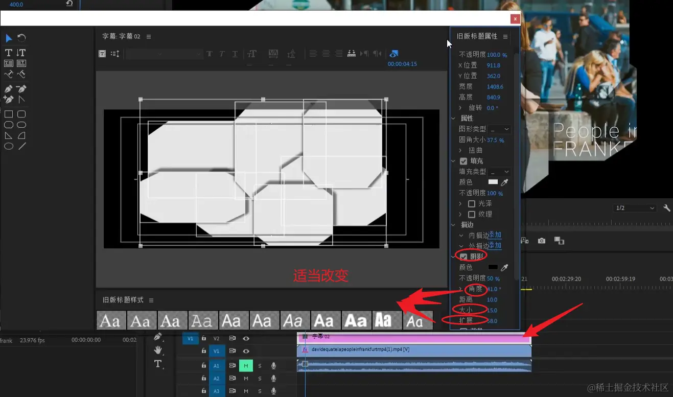Select the Line tool
The height and width of the screenshot is (397, 673).
21,146
